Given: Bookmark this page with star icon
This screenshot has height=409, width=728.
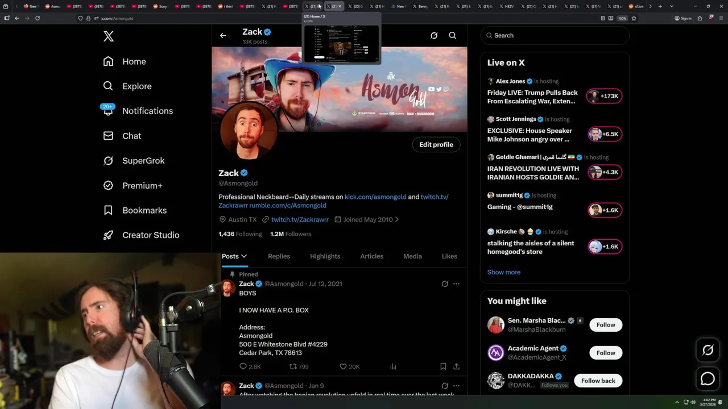Looking at the screenshot, I should point(634,18).
